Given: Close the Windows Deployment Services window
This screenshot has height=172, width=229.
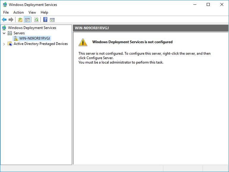Looking at the screenshot, I should (222, 4).
